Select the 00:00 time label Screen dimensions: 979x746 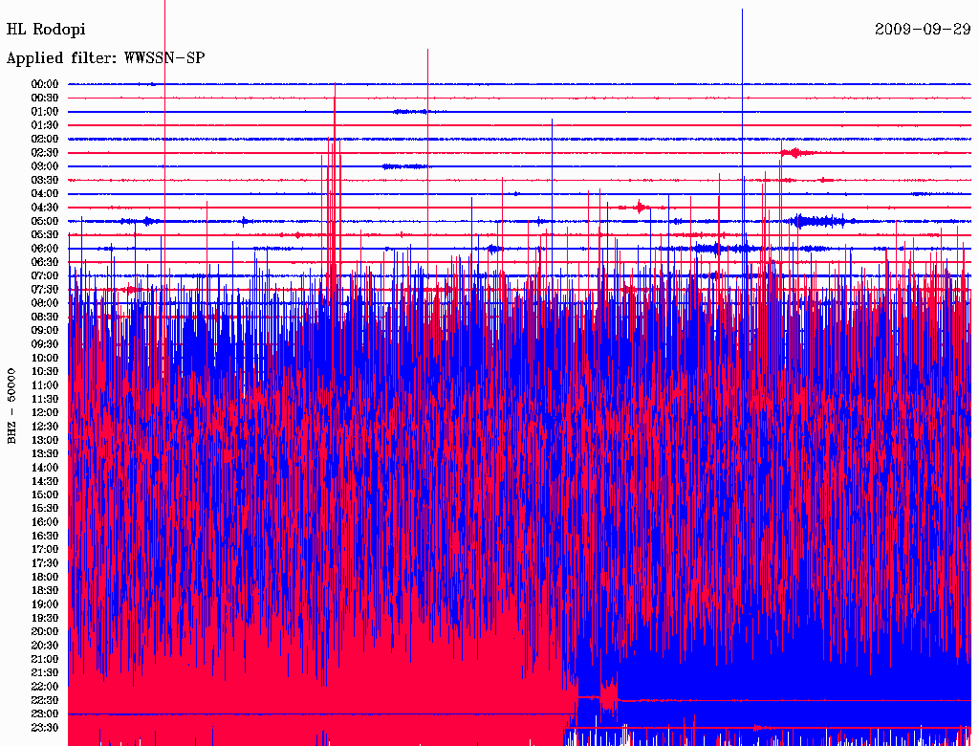pos(45,84)
